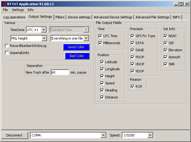Disable the SID sat info field
The width and height of the screenshot is (191, 142).
click(x=165, y=43)
